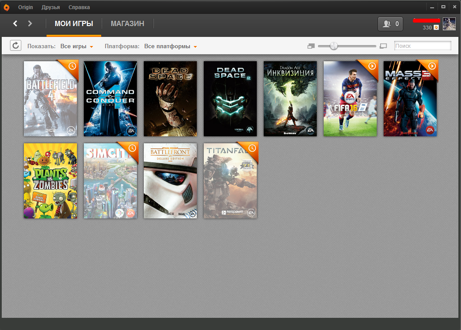Click the 330 points value
This screenshot has width=461, height=330.
(x=427, y=28)
